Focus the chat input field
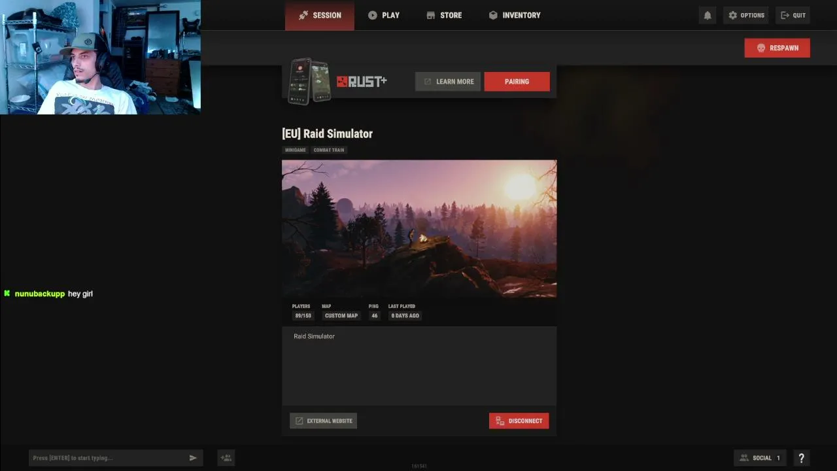The width and height of the screenshot is (837, 471). pyautogui.click(x=115, y=458)
